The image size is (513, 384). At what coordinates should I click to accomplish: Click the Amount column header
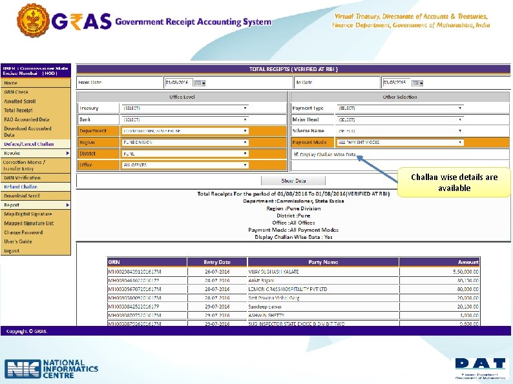tap(439, 262)
